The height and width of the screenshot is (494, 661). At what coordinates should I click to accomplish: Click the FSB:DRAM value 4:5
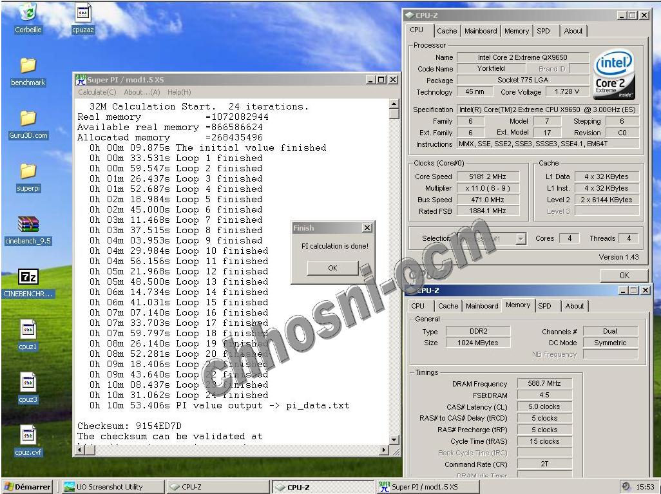pos(544,395)
